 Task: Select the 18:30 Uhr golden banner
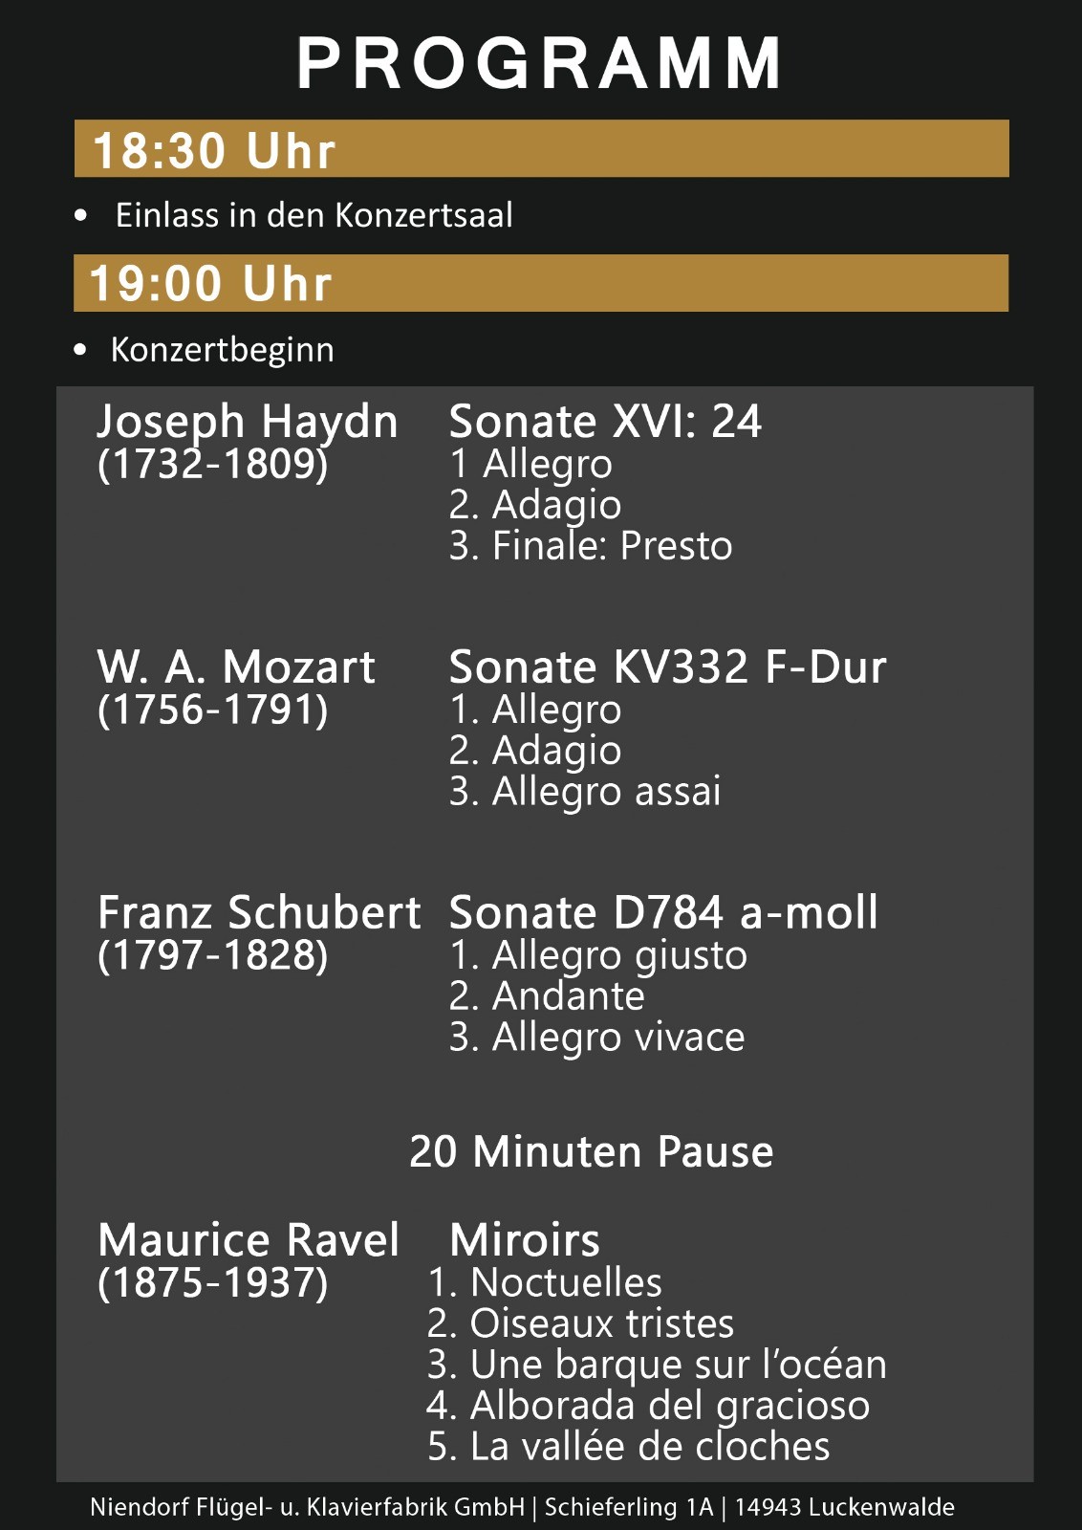click(542, 148)
